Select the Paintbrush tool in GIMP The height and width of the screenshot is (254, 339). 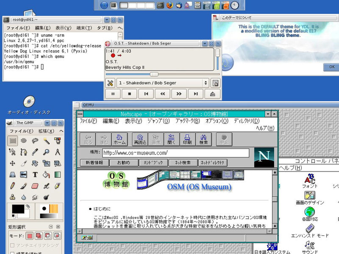[x=24, y=186]
